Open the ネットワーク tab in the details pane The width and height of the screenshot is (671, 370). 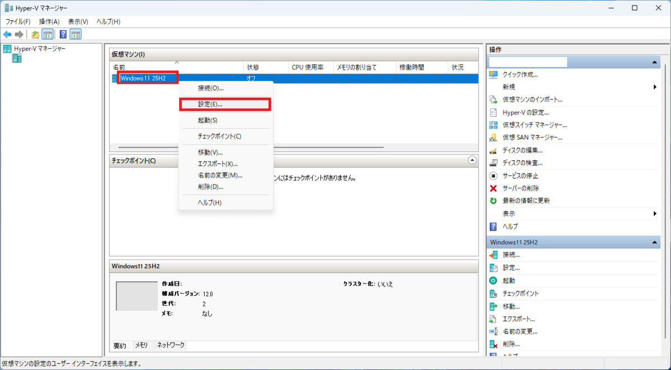click(x=171, y=345)
